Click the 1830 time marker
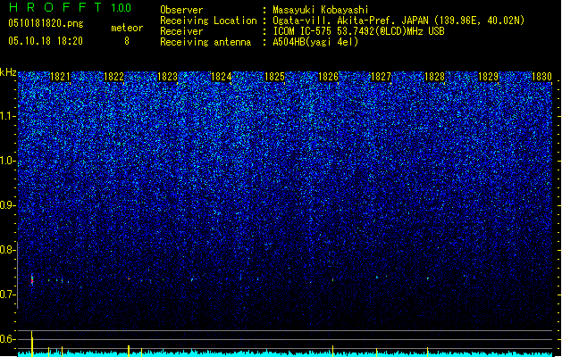Screen dimensions: 562x357 (x=541, y=77)
